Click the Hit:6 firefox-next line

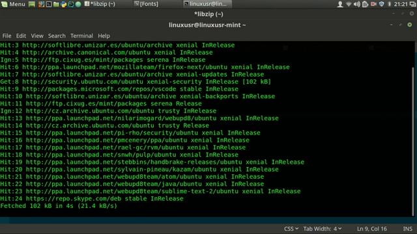tap(145, 67)
